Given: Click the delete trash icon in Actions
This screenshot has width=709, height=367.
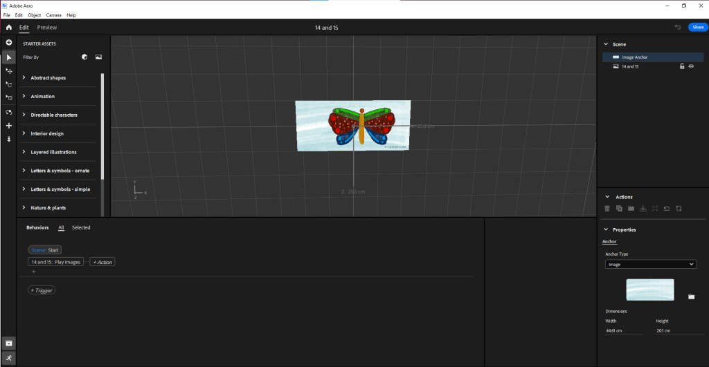Looking at the screenshot, I should coord(607,208).
